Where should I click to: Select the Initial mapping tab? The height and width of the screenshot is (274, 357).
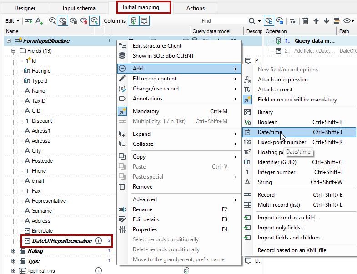(x=144, y=8)
